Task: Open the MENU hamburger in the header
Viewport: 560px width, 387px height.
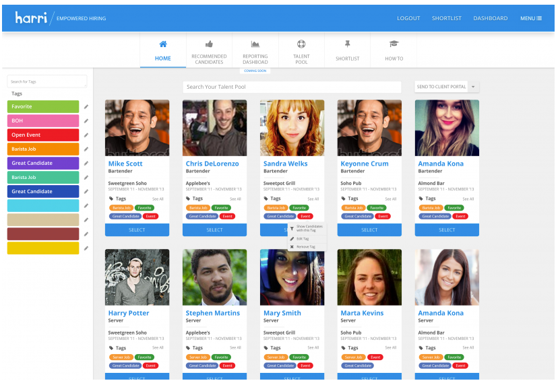Action: point(531,18)
